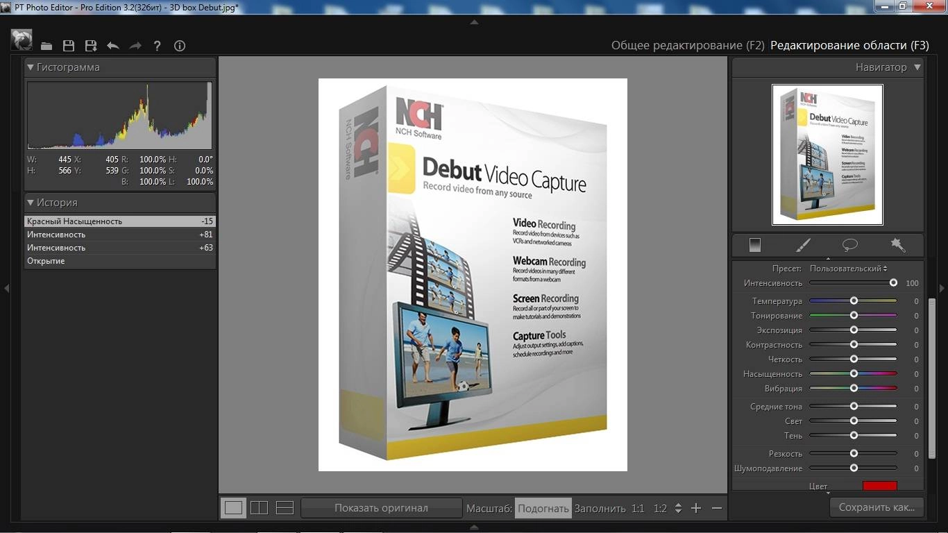Redo the edit with forward arrow
Viewport: 948px width, 533px height.
tap(135, 46)
